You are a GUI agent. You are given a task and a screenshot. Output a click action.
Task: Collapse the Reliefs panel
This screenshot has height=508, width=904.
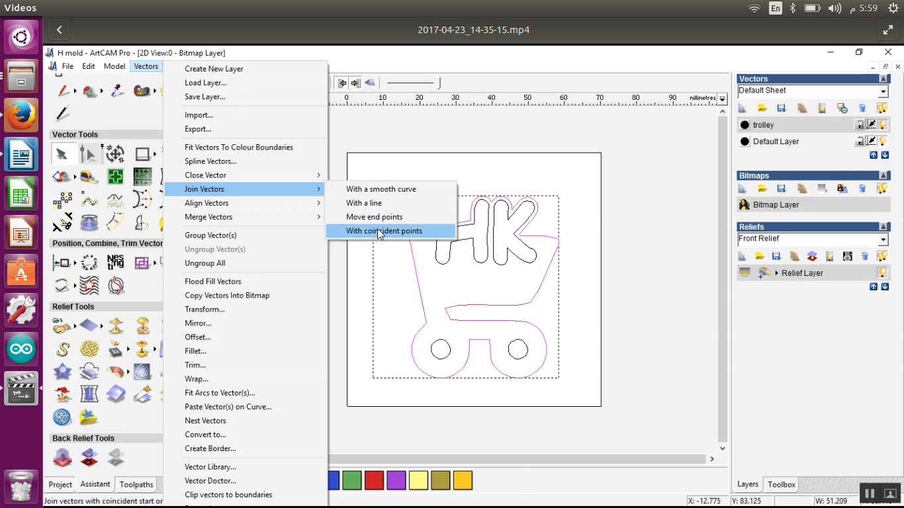pos(883,227)
